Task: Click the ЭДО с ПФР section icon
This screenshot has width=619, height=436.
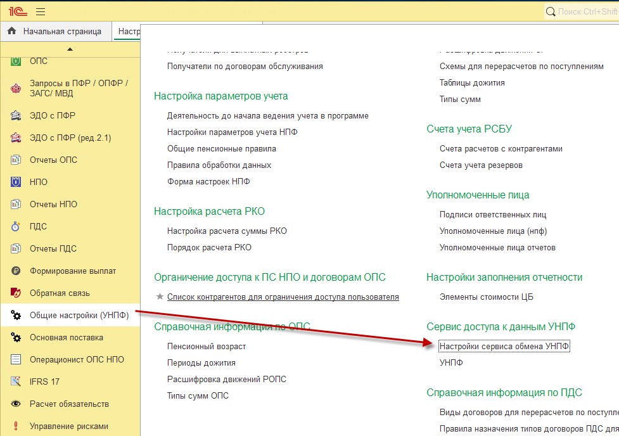Action: coord(16,115)
